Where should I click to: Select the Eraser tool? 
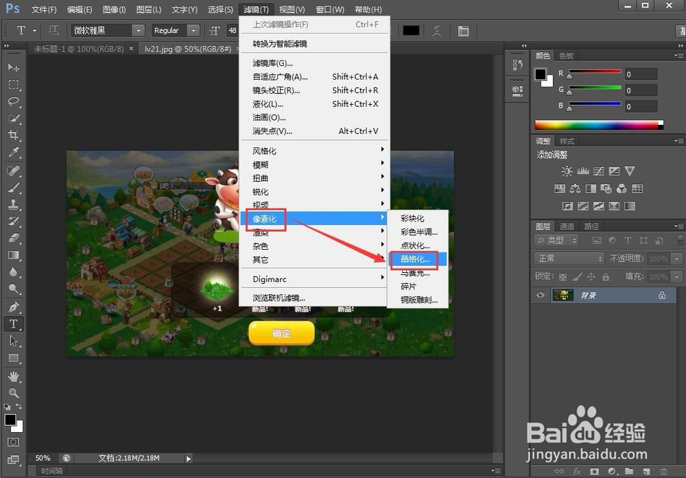(14, 238)
